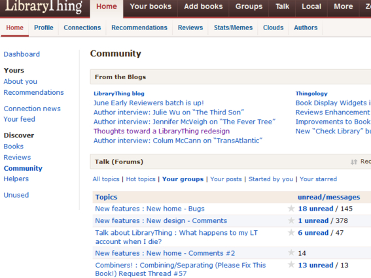371x278 pixels.
Task: Star the 'What happens to my LT account' topic
Action: [x=291, y=232]
